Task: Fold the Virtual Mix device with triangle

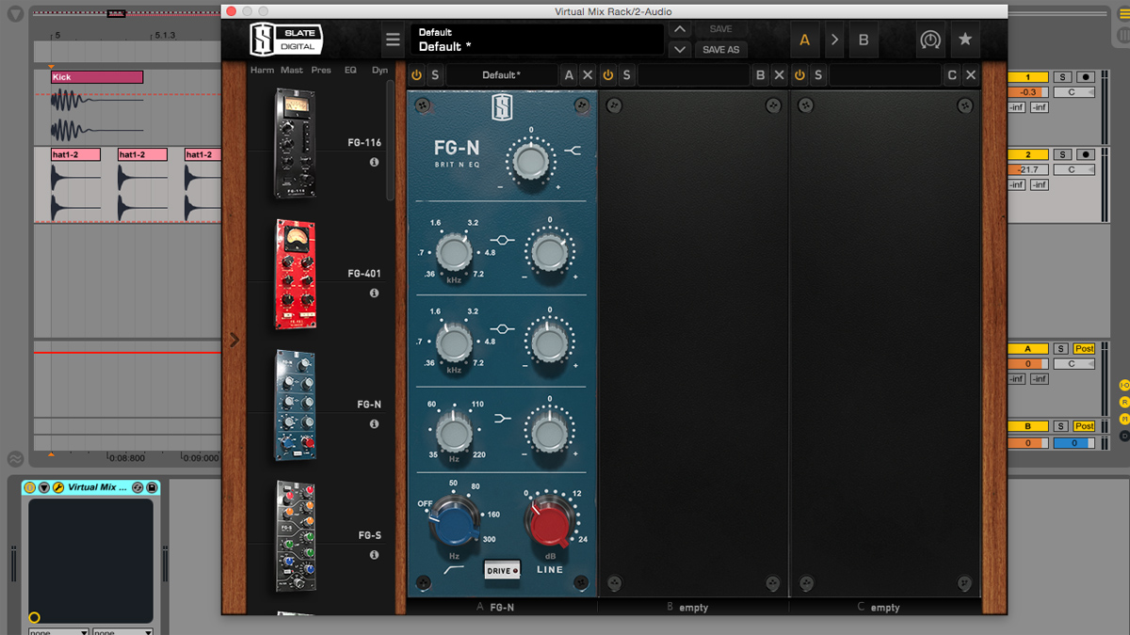Action: coord(43,487)
